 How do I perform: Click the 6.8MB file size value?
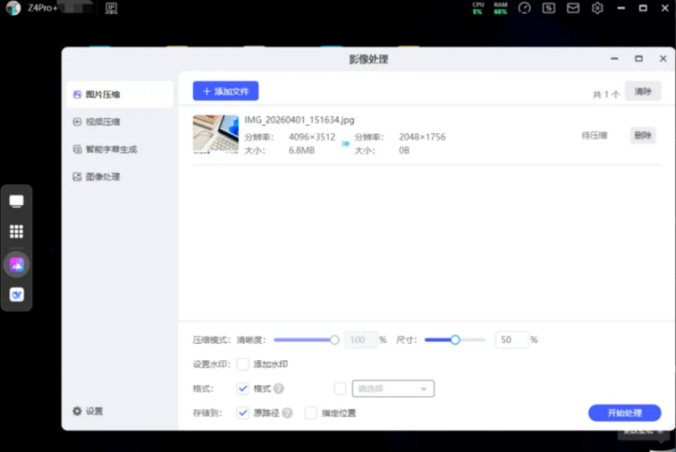[x=301, y=150]
